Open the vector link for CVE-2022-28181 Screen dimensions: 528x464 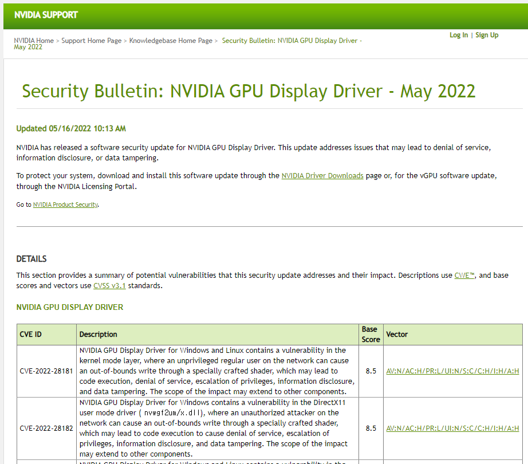tap(452, 371)
